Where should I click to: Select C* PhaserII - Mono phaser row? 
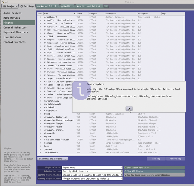tap(110, 65)
